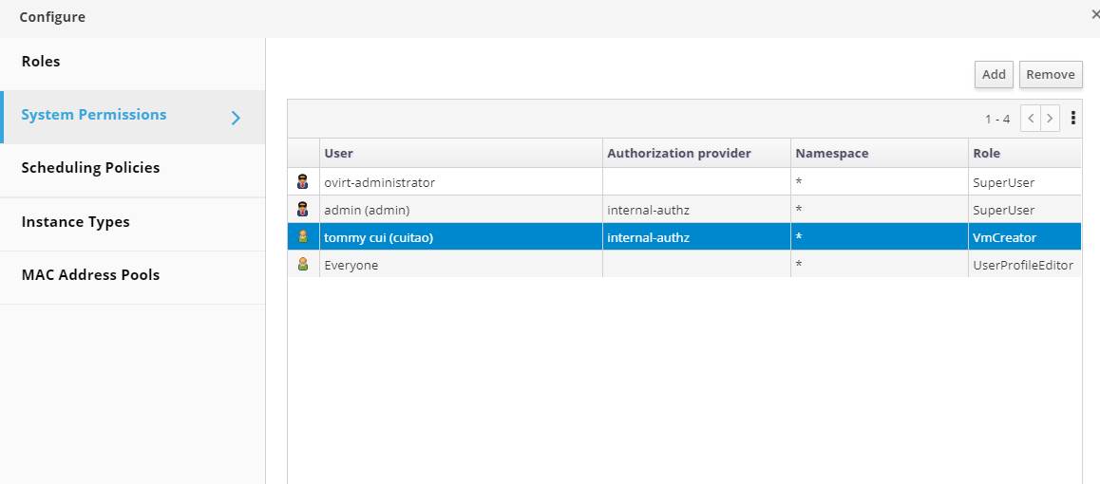The height and width of the screenshot is (484, 1100).
Task: Click the admin (admin) user icon
Action: pos(303,210)
